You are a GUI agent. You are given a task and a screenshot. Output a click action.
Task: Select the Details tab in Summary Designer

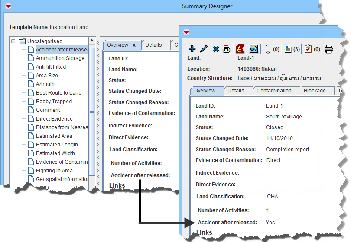(x=153, y=45)
